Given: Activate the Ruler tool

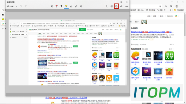Looking at the screenshot, I should [x=76, y=6].
